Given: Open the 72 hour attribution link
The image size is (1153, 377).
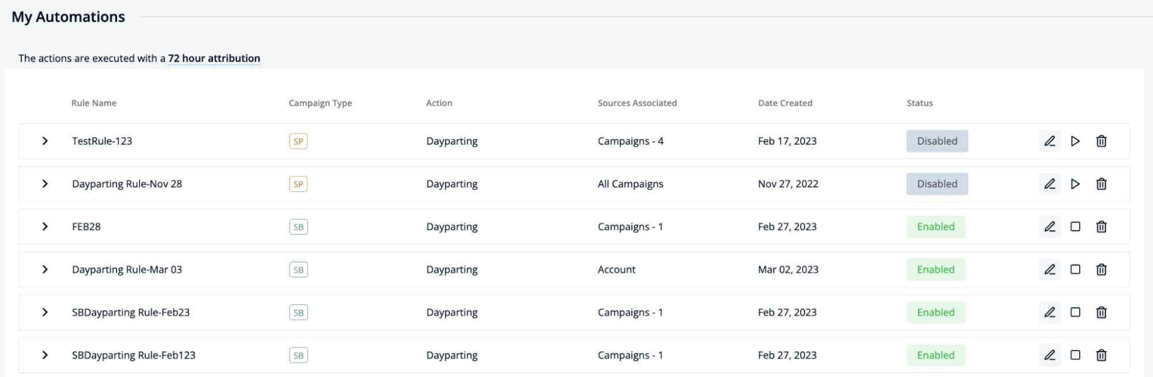Looking at the screenshot, I should tap(214, 58).
